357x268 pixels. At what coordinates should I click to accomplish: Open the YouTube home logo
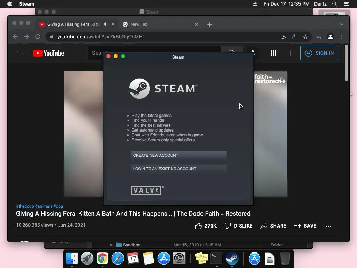tap(48, 53)
